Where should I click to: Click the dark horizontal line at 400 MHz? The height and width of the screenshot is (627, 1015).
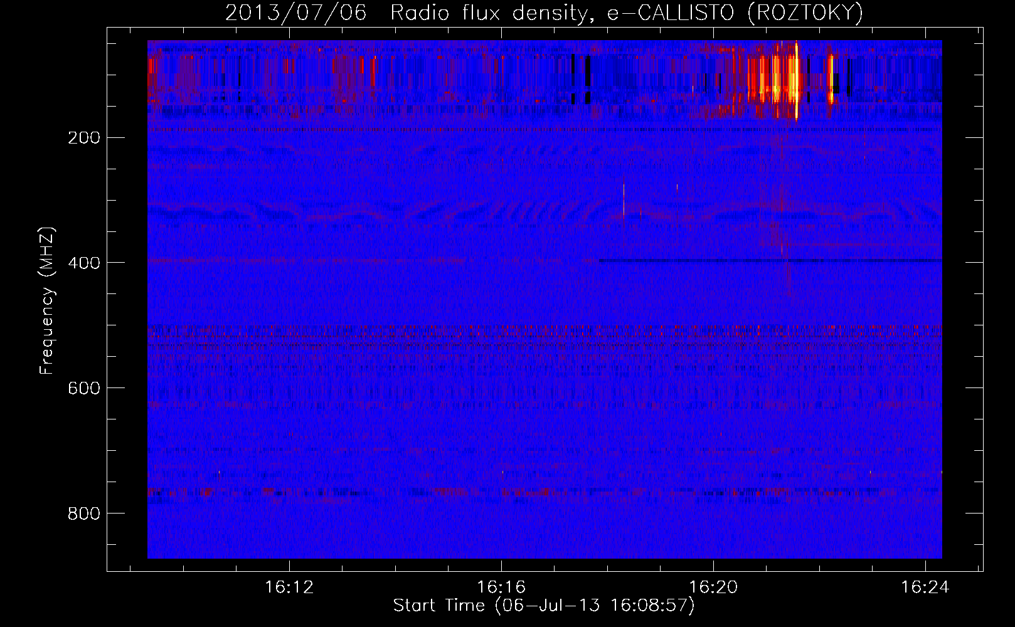pyautogui.click(x=770, y=260)
